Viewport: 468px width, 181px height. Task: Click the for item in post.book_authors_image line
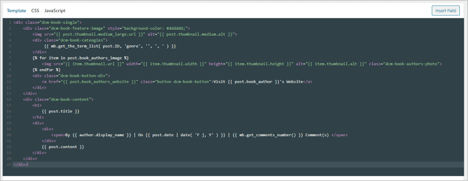tap(80, 58)
